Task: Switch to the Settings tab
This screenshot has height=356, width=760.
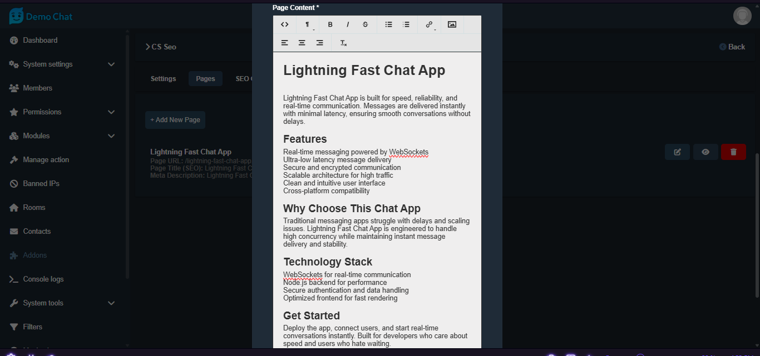Action: 163,79
